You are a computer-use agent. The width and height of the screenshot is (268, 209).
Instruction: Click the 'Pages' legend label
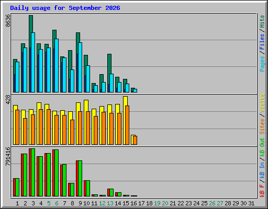pos(262,64)
